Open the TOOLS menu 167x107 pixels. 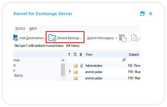point(20,29)
